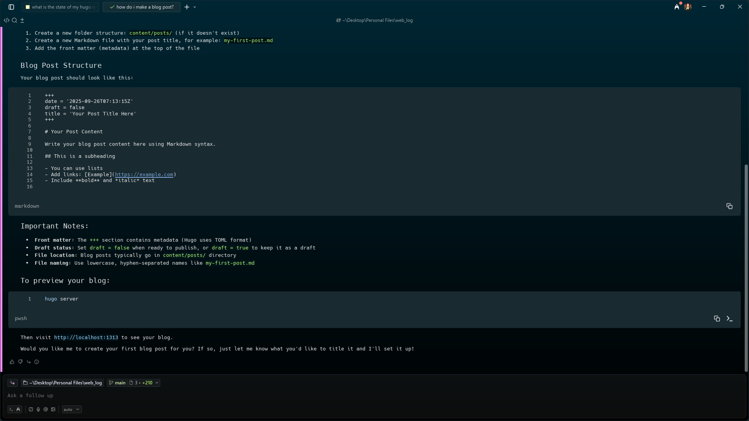
Task: Copy the markdown code block
Action: pyautogui.click(x=729, y=206)
